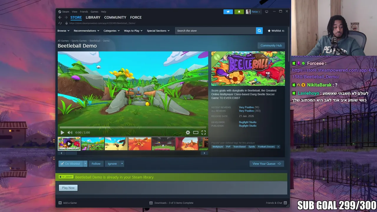
Task: Click the Football (Soccer) tag
Action: pos(266,147)
